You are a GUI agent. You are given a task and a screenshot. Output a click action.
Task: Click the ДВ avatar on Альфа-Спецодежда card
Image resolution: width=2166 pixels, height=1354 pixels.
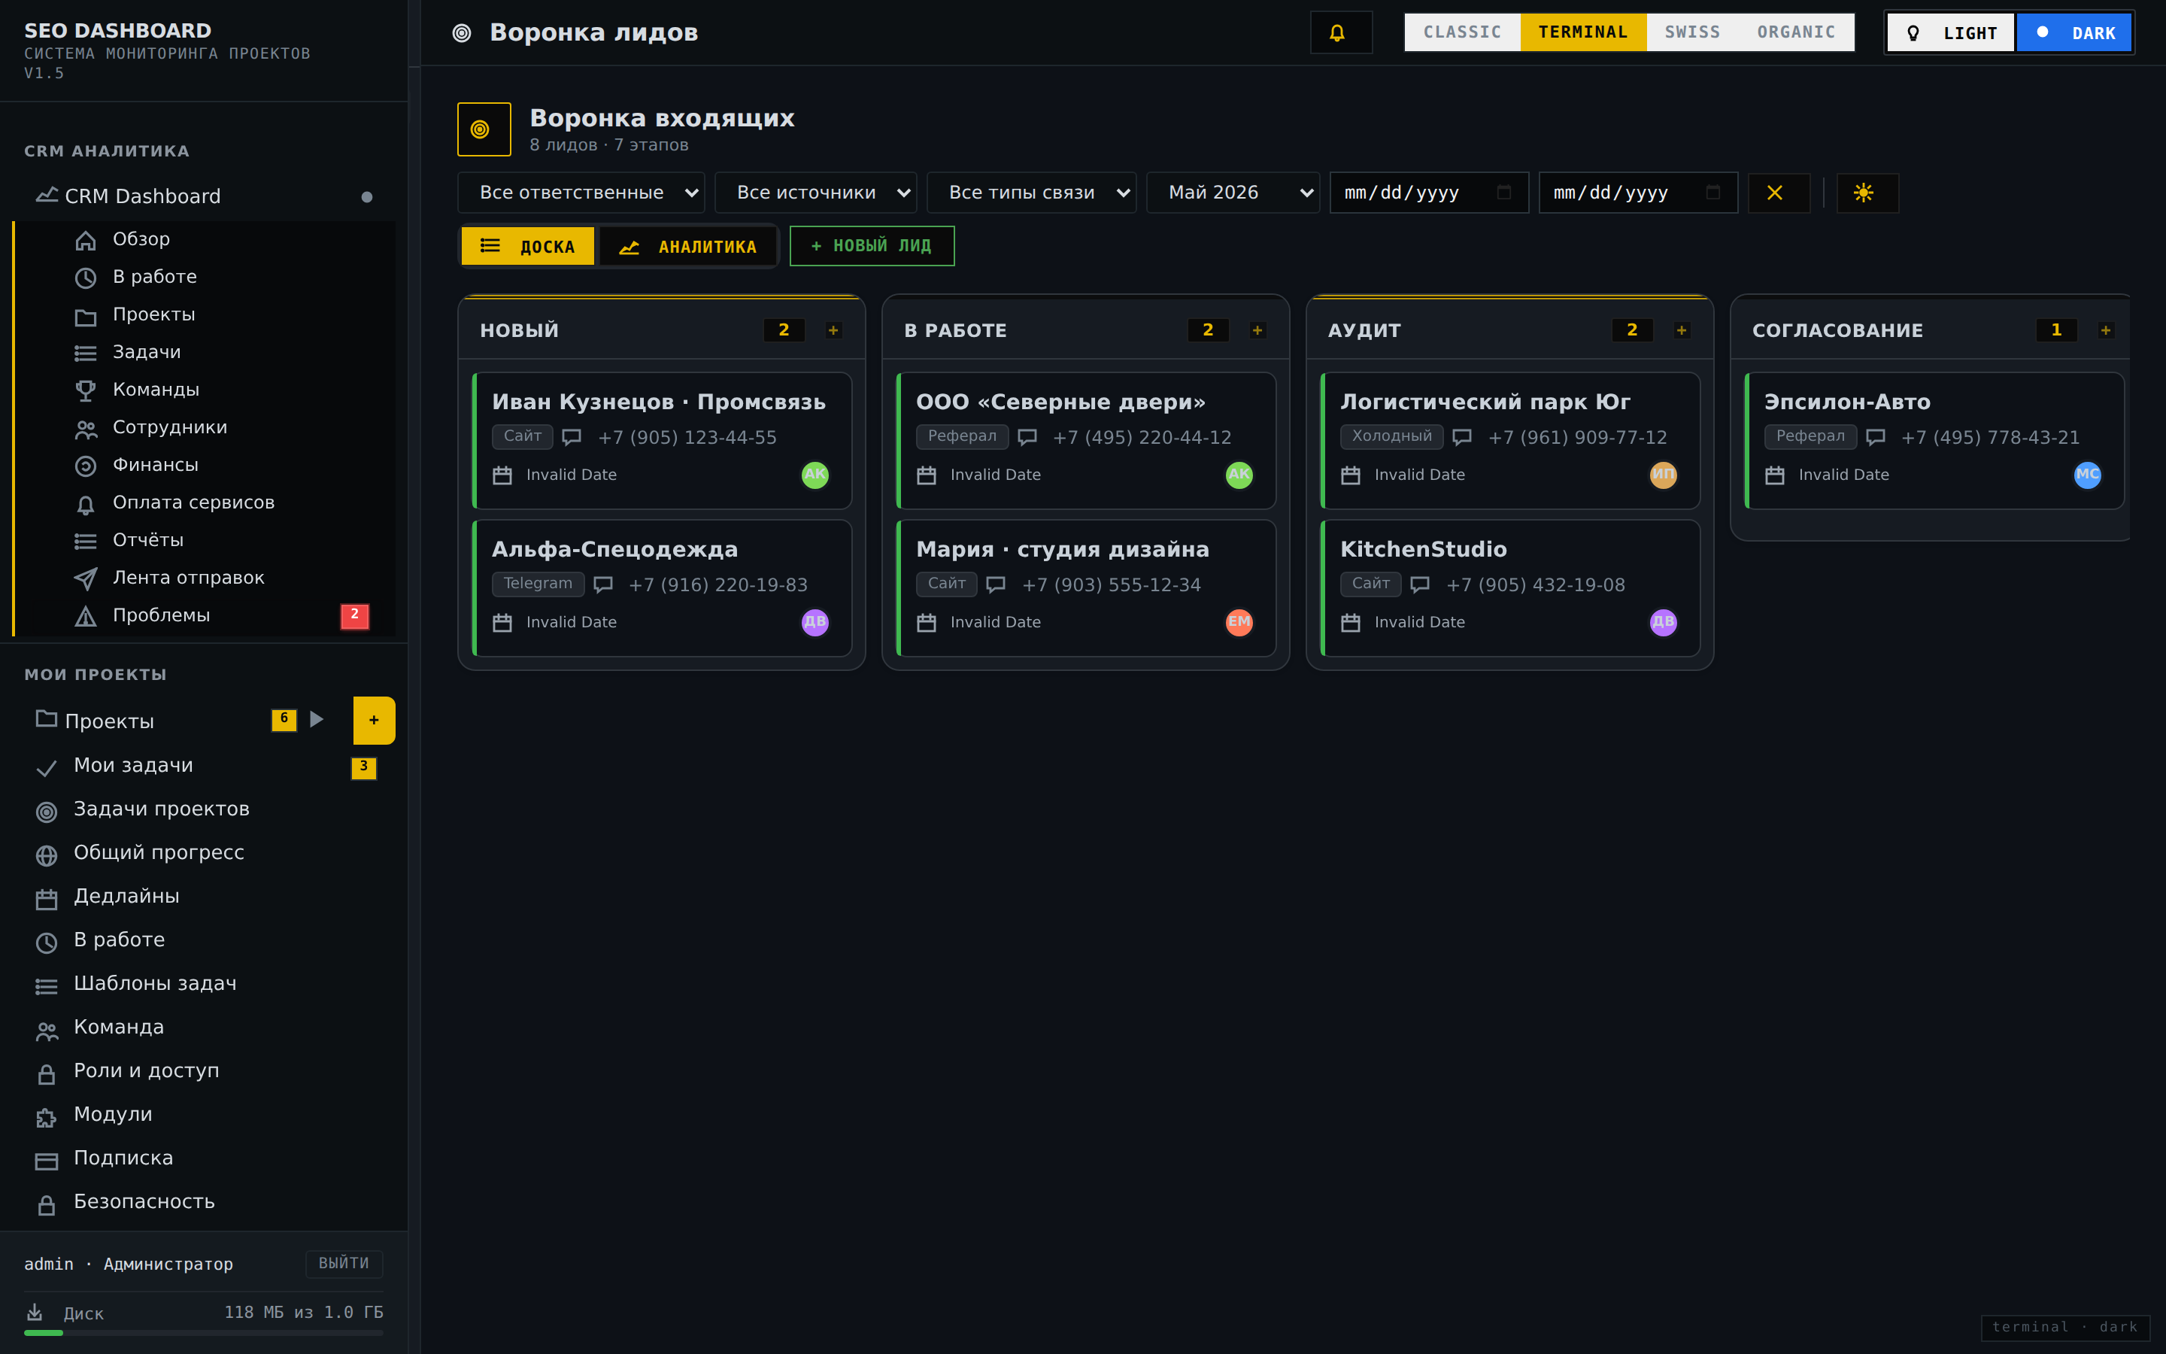click(815, 622)
